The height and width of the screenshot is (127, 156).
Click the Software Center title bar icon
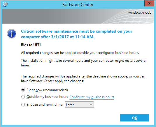pos(5,4)
